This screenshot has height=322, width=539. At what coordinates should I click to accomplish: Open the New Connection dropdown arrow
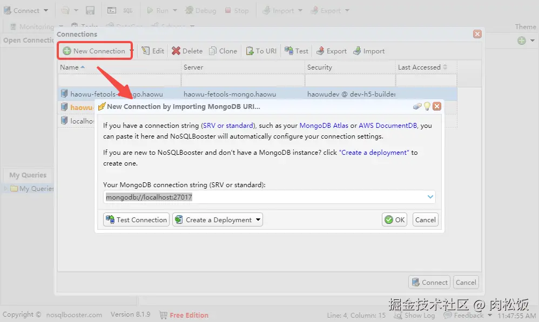(131, 51)
